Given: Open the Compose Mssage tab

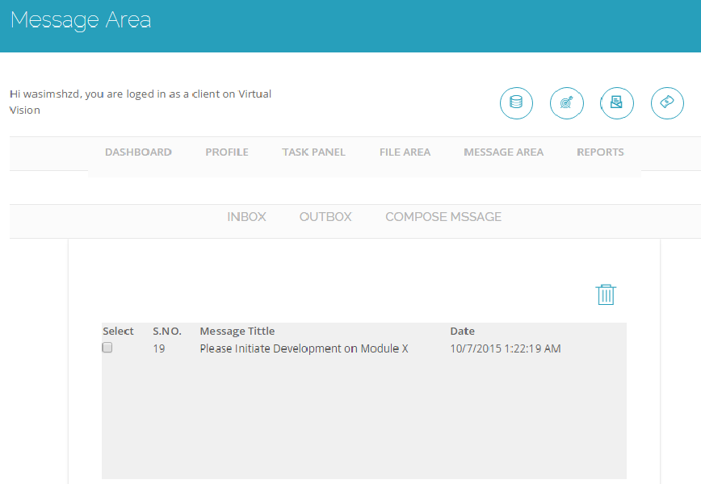Looking at the screenshot, I should (443, 217).
